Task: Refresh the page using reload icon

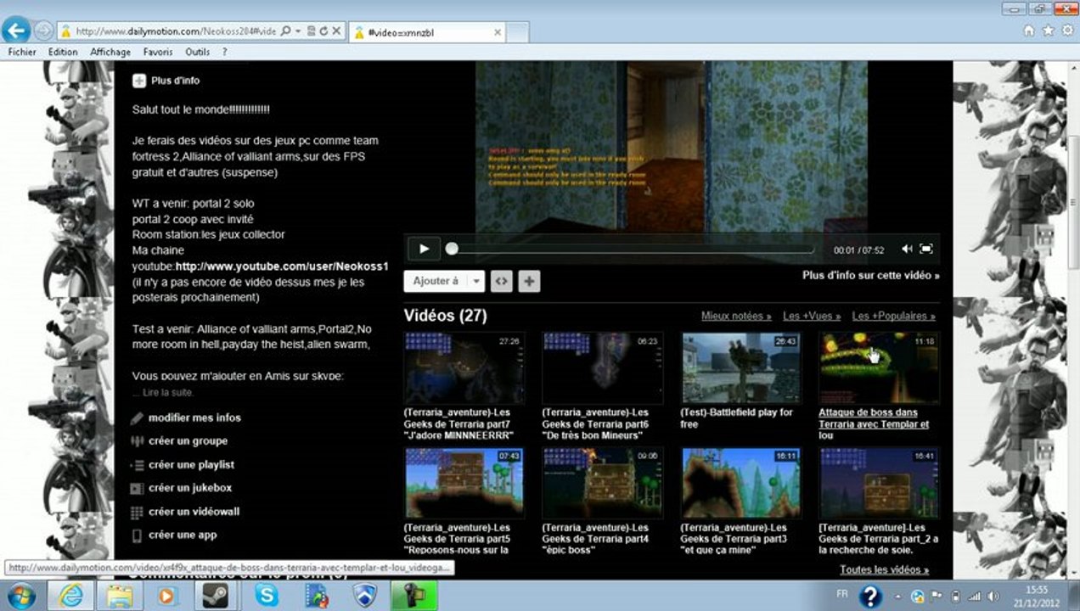Action: click(323, 31)
